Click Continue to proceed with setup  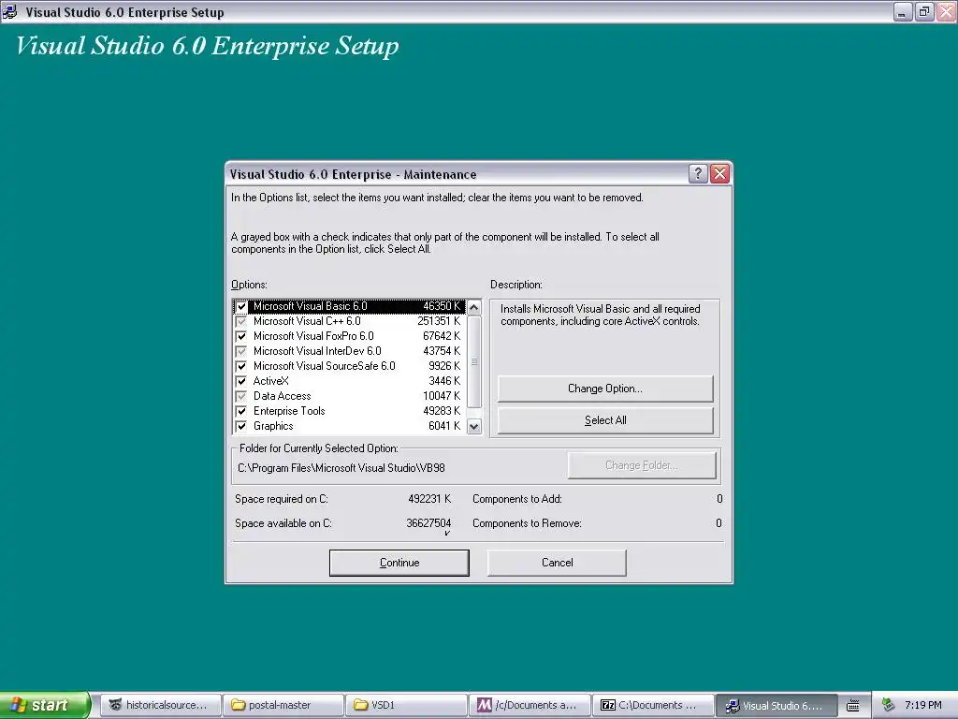pyautogui.click(x=399, y=563)
